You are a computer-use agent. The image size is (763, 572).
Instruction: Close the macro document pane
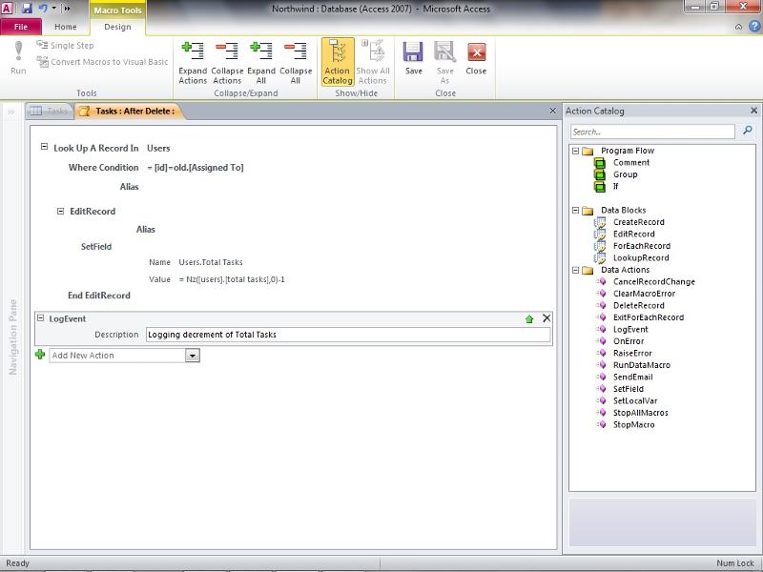tap(552, 111)
